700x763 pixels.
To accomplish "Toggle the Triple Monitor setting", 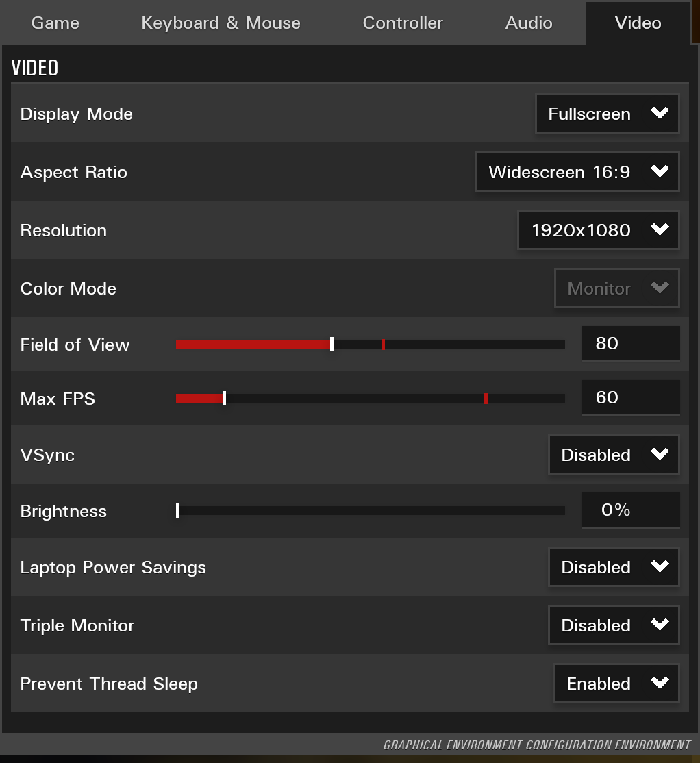I will [x=613, y=625].
